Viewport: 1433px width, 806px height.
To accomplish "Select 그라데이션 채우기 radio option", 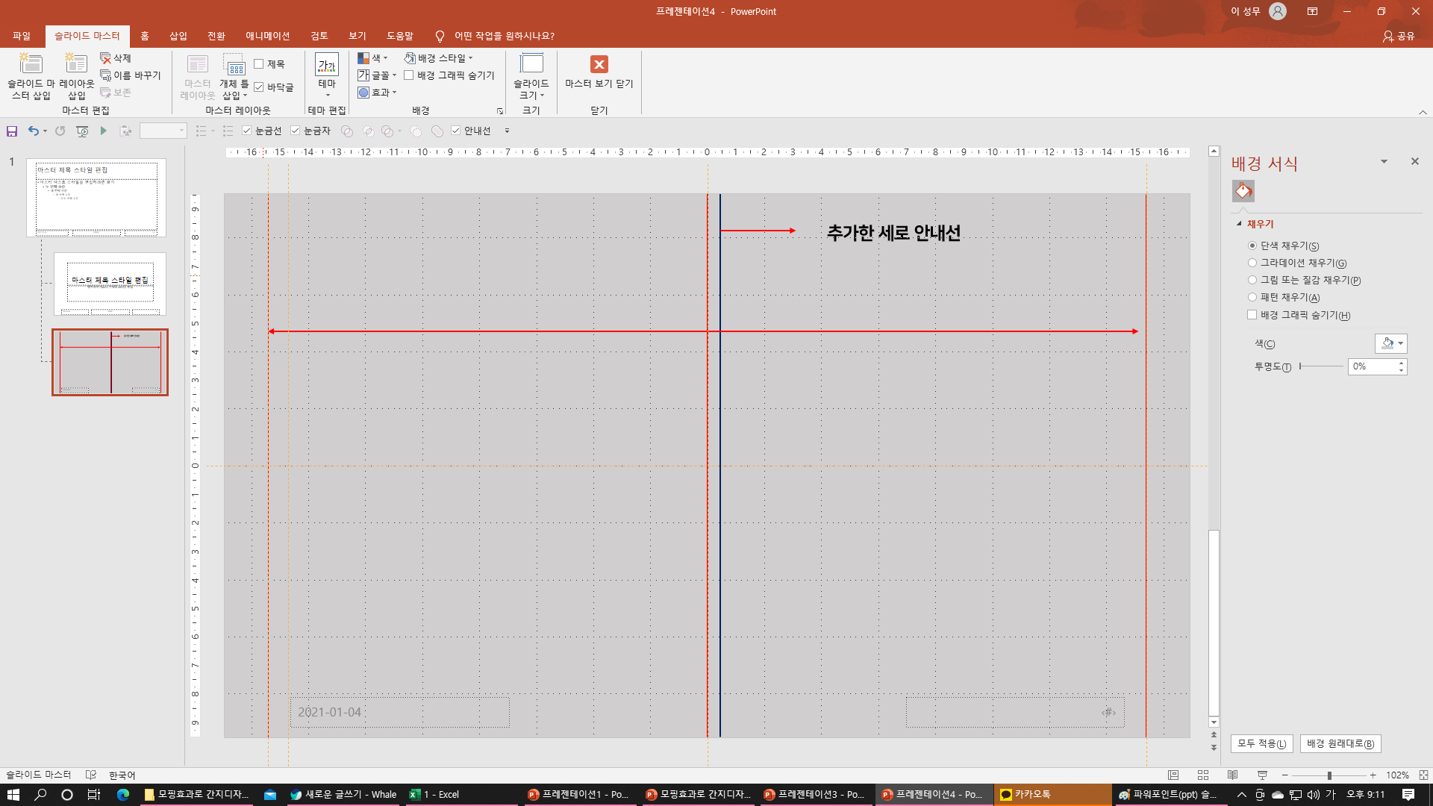I will pos(1252,263).
